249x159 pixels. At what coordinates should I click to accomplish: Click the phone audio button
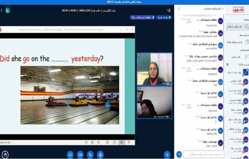point(90,154)
